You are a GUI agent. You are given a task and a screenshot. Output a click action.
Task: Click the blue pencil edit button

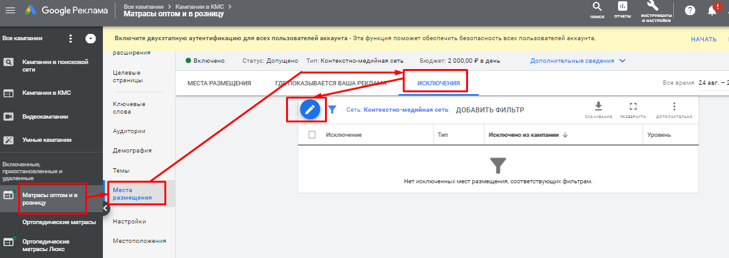tap(309, 109)
